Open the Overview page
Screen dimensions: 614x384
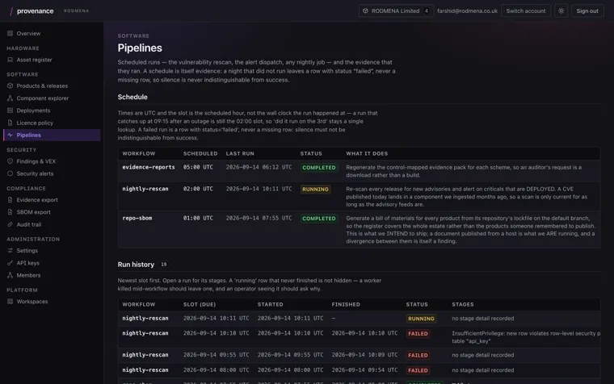(51, 34)
